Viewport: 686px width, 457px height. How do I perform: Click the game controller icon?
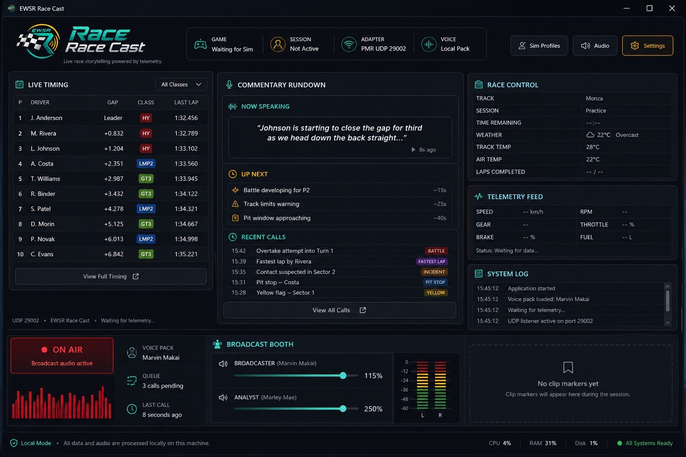(200, 44)
